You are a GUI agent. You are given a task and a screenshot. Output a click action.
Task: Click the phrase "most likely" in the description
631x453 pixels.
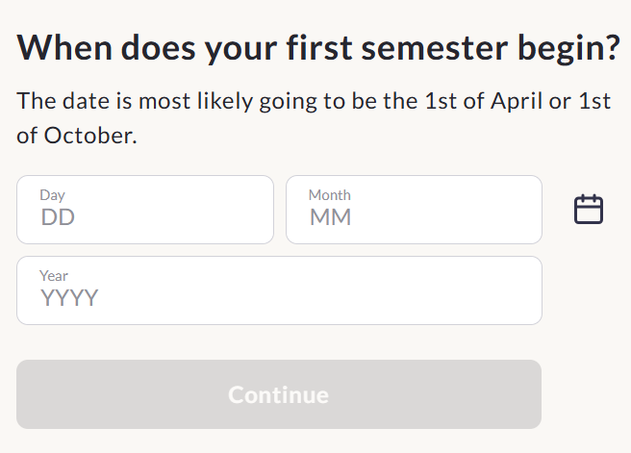tap(195, 101)
